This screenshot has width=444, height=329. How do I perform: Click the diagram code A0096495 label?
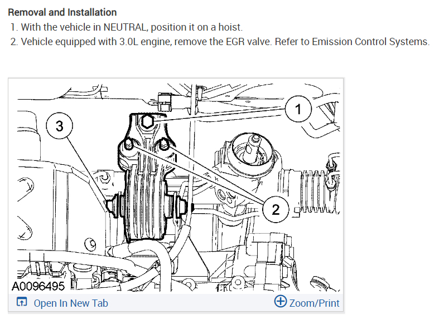pos(38,286)
